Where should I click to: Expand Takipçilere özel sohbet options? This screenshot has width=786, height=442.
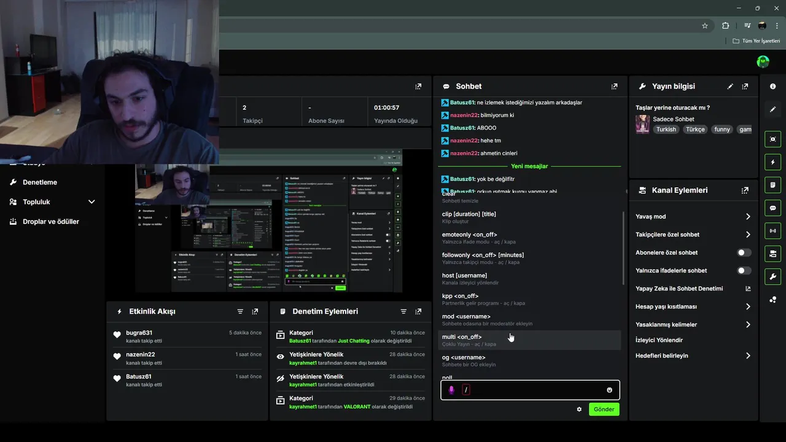693,235
